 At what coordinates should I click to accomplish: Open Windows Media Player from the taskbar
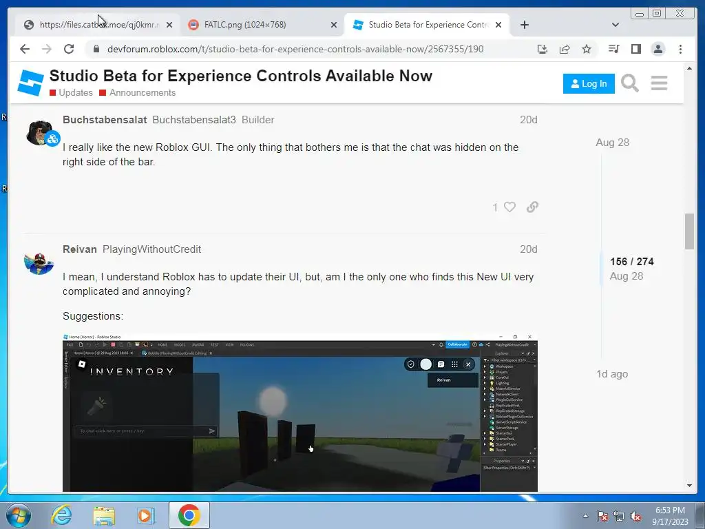[146, 515]
